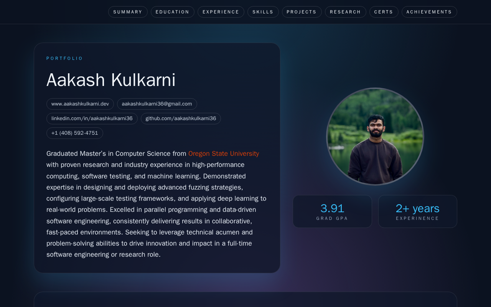Open the www.aakashkulkarni.dev website link
Image resolution: width=491 pixels, height=307 pixels.
point(80,104)
